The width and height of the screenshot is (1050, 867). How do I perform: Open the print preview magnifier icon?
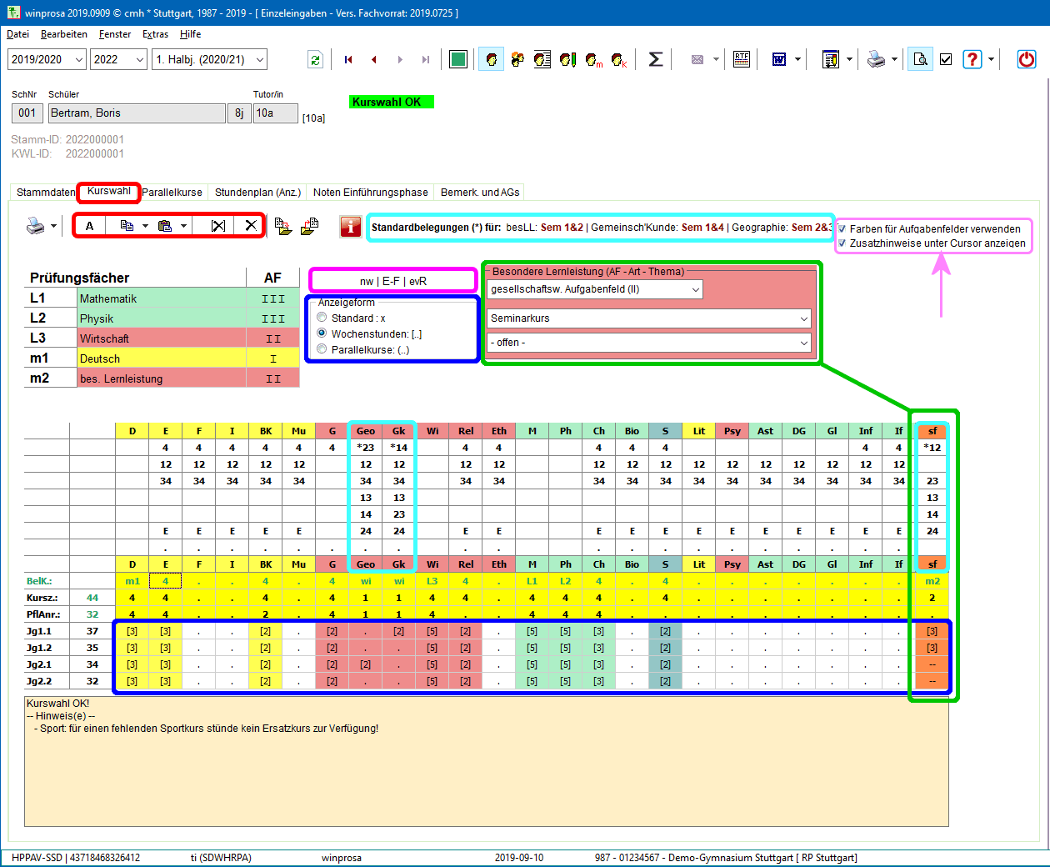pyautogui.click(x=920, y=59)
